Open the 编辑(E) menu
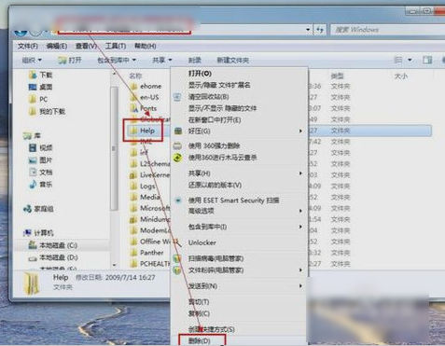445x346 pixels. [57, 47]
